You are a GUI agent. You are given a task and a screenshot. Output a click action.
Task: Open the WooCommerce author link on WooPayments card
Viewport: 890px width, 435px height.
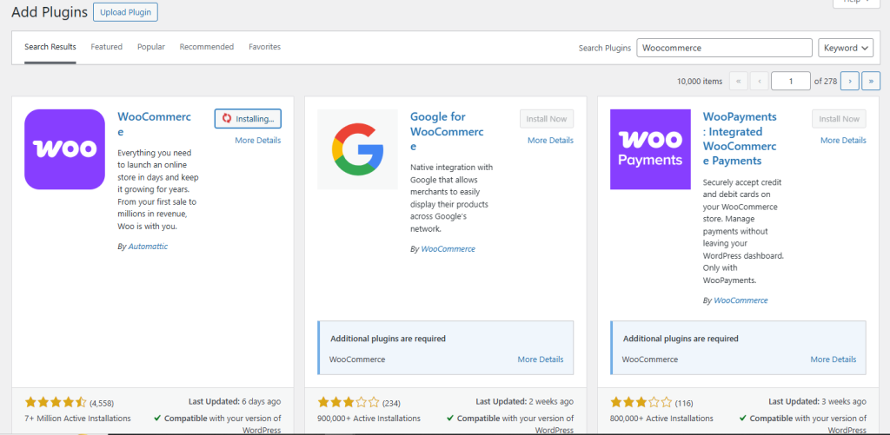click(x=741, y=300)
